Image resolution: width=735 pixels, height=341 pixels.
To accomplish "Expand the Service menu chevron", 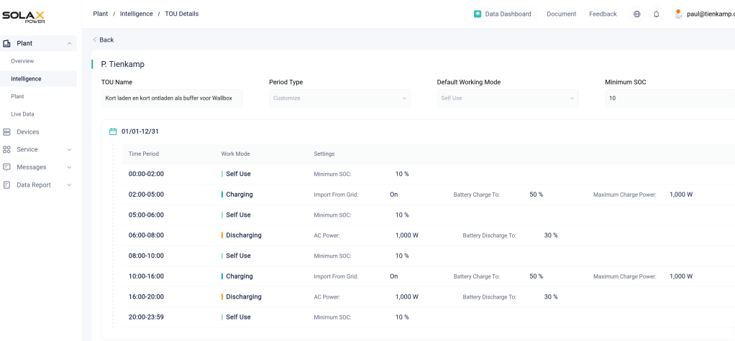I will (x=69, y=150).
